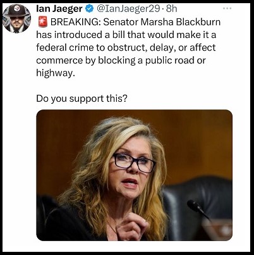The height and width of the screenshot is (255, 254).
Task: Click the red siren emoji before BREAKING
Action: (x=43, y=22)
